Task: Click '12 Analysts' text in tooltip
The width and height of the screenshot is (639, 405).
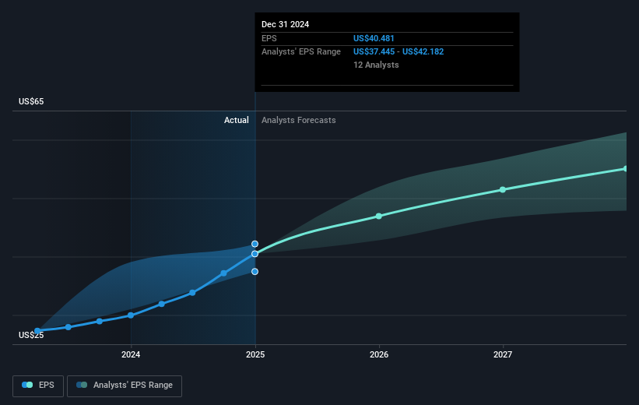Action: click(376, 65)
